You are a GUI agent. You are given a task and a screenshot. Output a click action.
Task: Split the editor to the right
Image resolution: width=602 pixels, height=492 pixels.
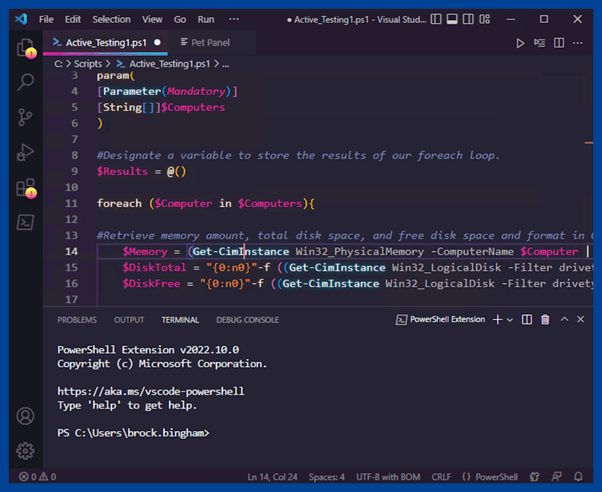point(559,43)
